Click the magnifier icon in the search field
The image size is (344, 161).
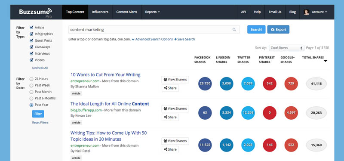[234, 30]
